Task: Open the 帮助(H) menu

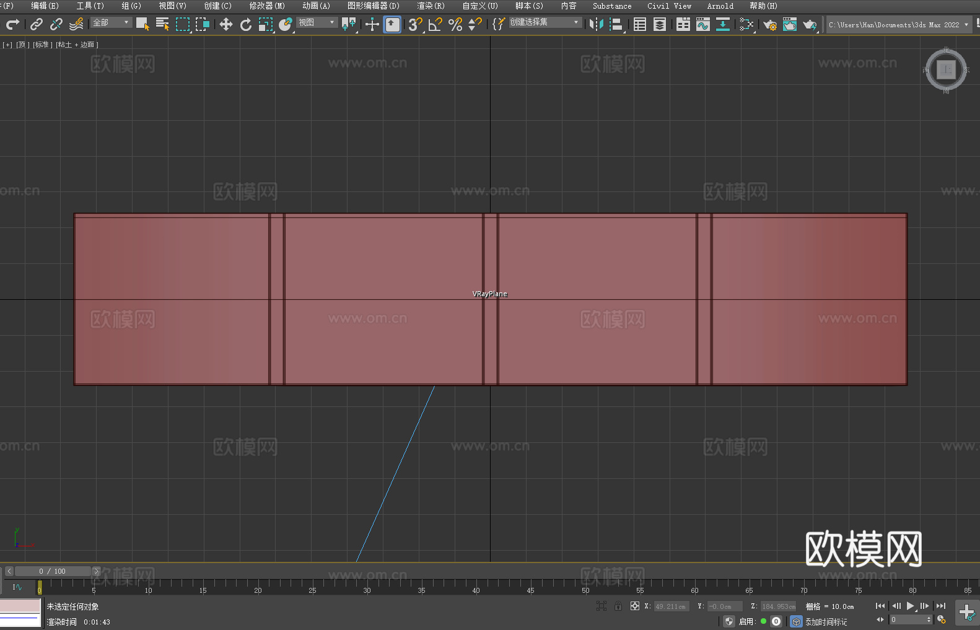Action: pyautogui.click(x=763, y=6)
